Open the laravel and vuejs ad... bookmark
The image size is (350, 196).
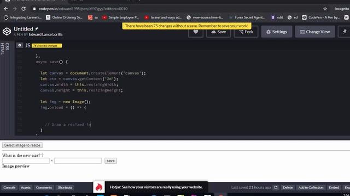[x=163, y=17]
